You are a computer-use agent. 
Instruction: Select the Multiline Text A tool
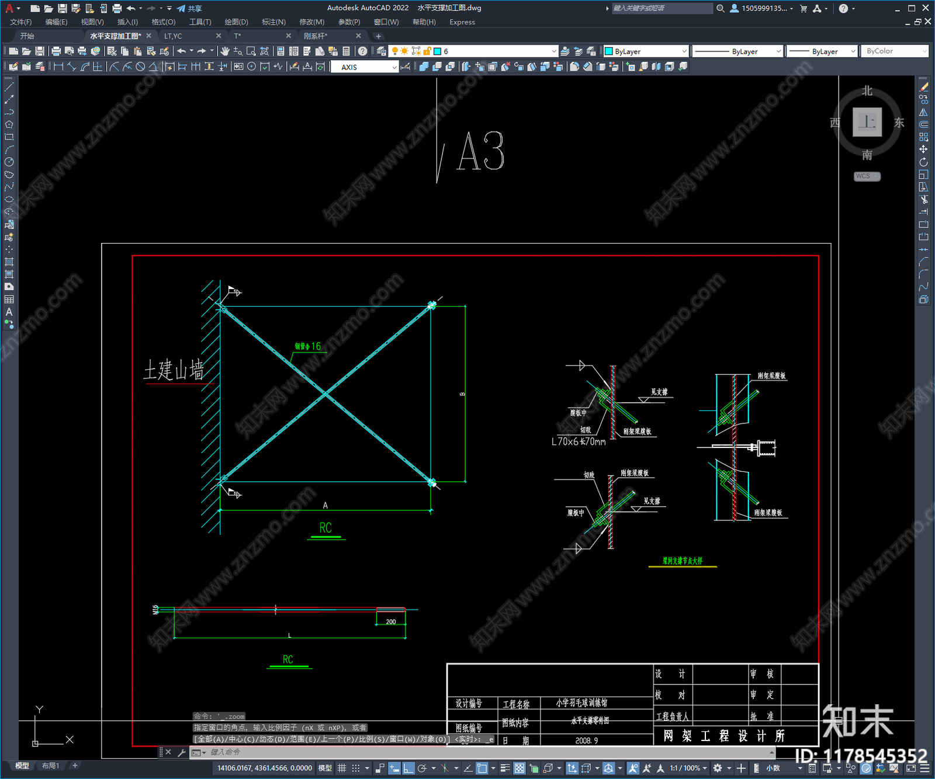click(9, 312)
